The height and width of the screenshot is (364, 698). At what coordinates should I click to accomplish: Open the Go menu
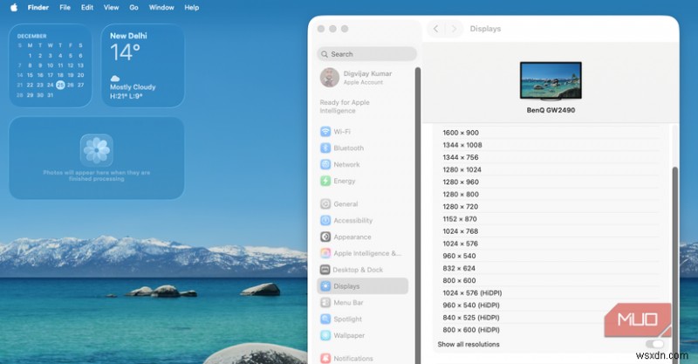click(133, 8)
